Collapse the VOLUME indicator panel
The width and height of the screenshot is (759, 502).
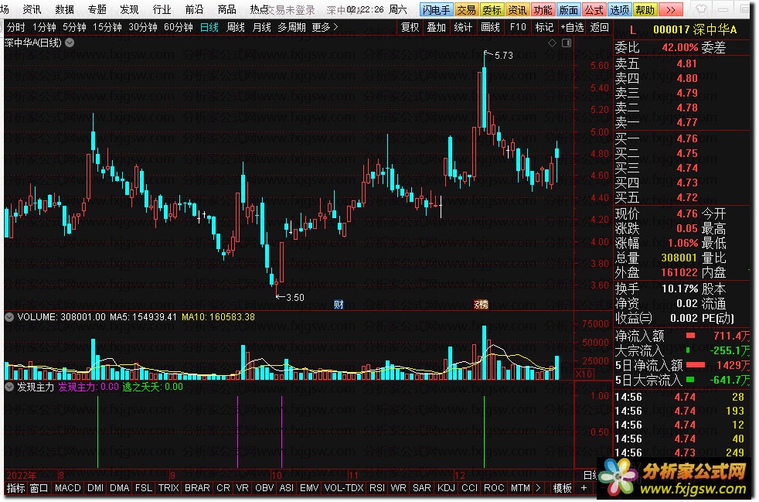coord(9,317)
